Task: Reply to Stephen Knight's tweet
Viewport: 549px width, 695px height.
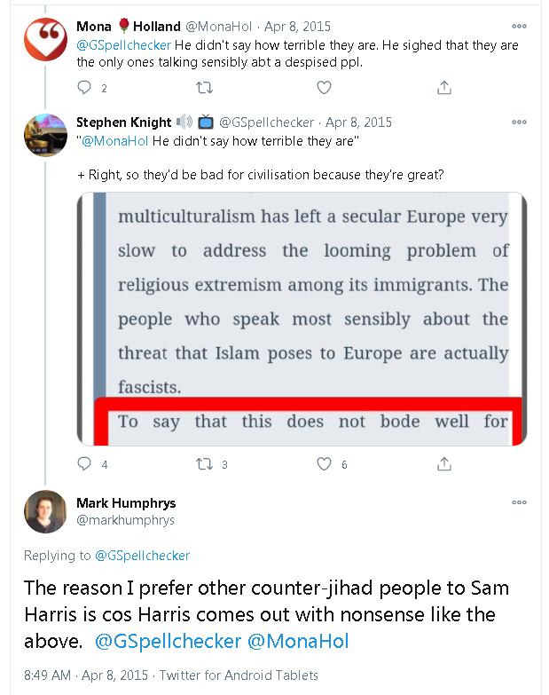Action: tap(85, 463)
